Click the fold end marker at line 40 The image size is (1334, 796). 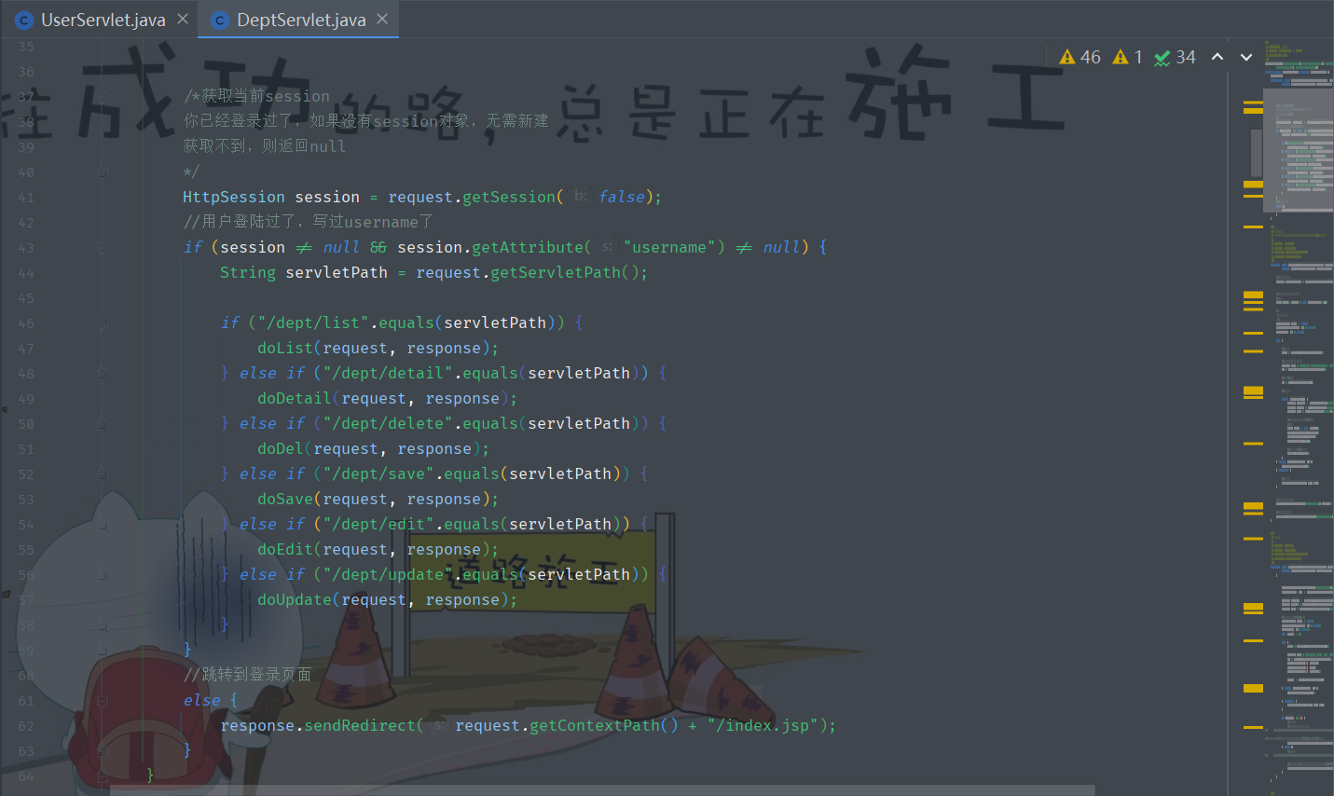(103, 172)
